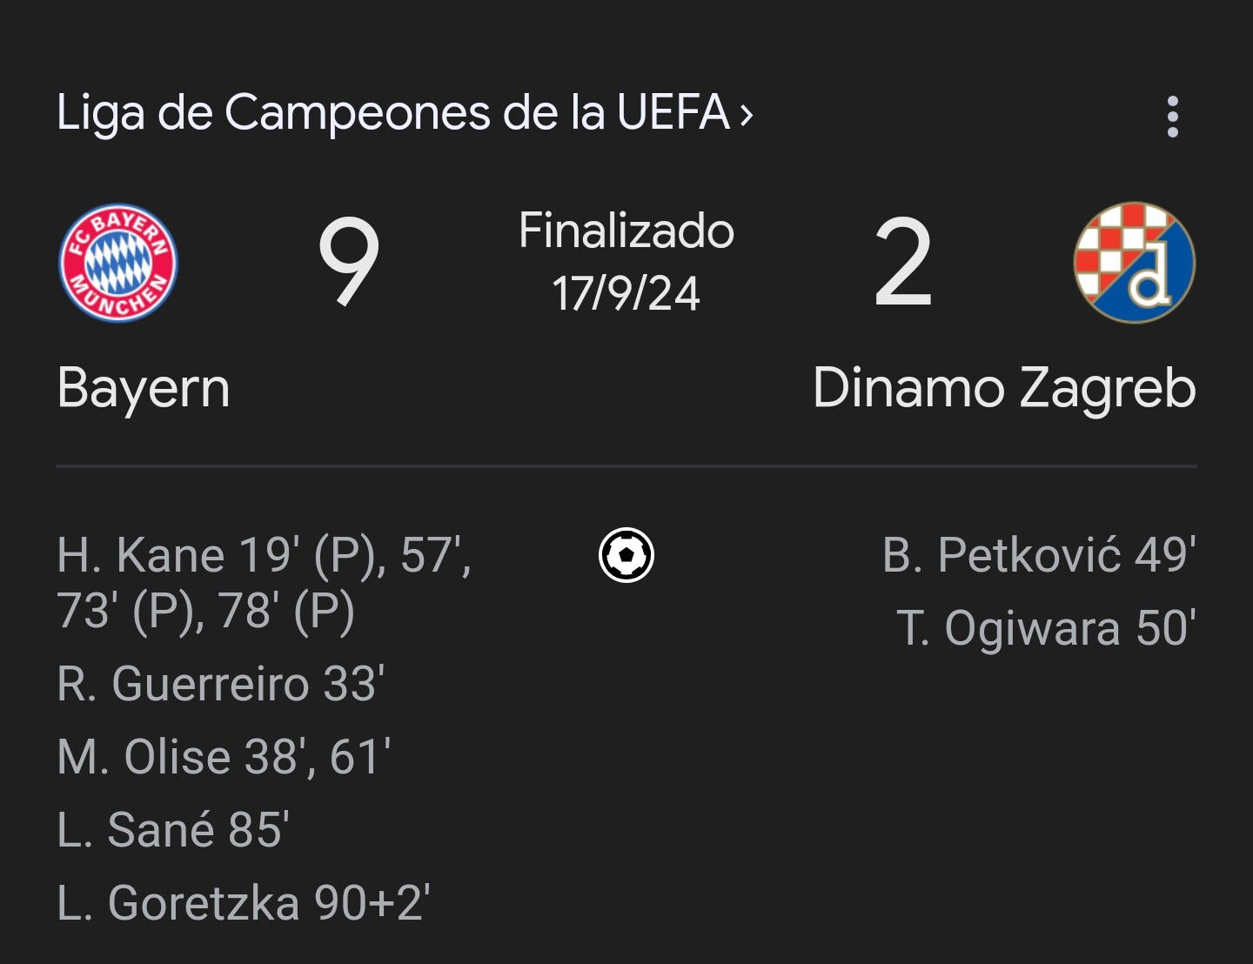Select L. Goretzka 90+2' goal entry

point(244,903)
